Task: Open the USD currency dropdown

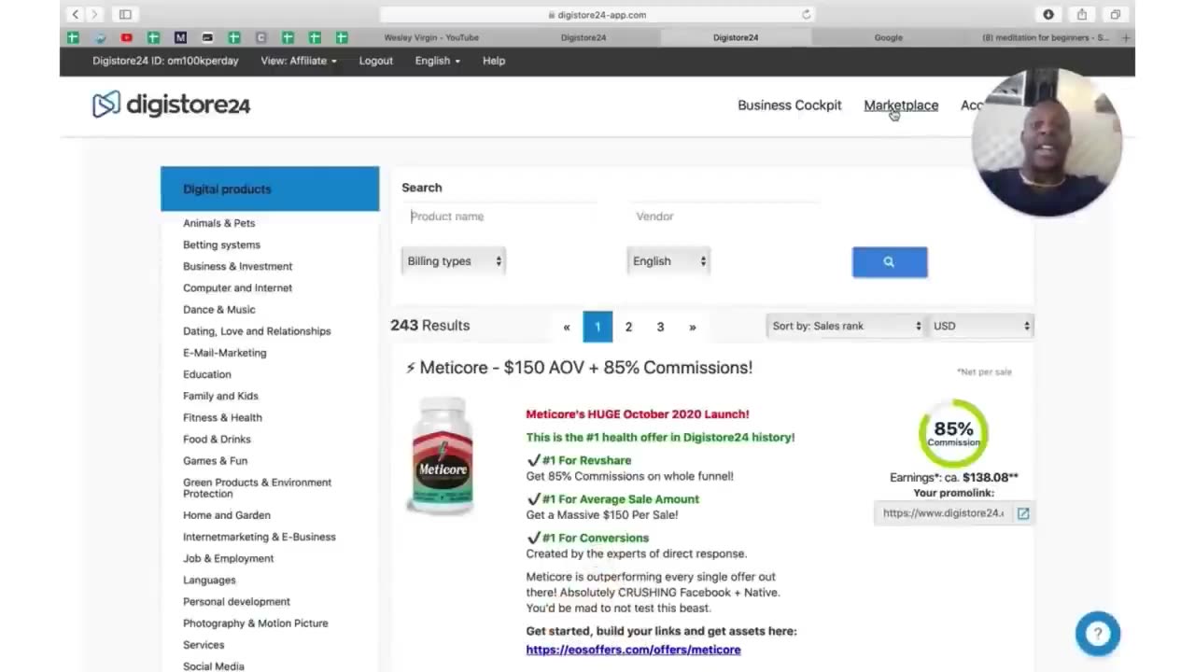Action: point(981,326)
